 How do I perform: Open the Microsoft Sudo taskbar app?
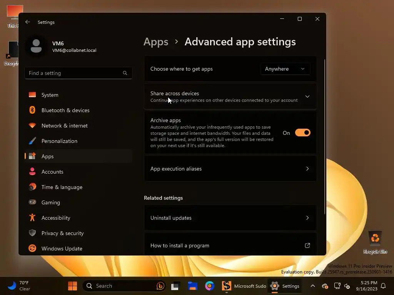(244, 286)
